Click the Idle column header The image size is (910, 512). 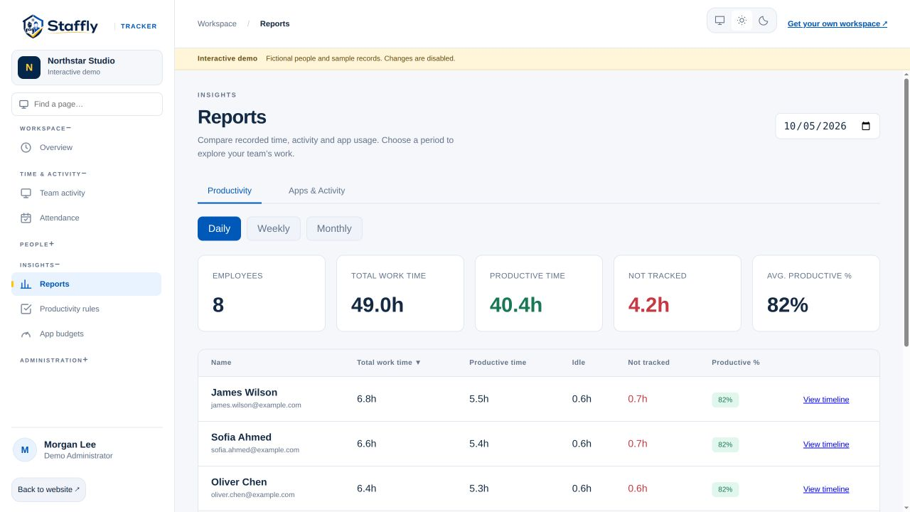[x=579, y=363]
